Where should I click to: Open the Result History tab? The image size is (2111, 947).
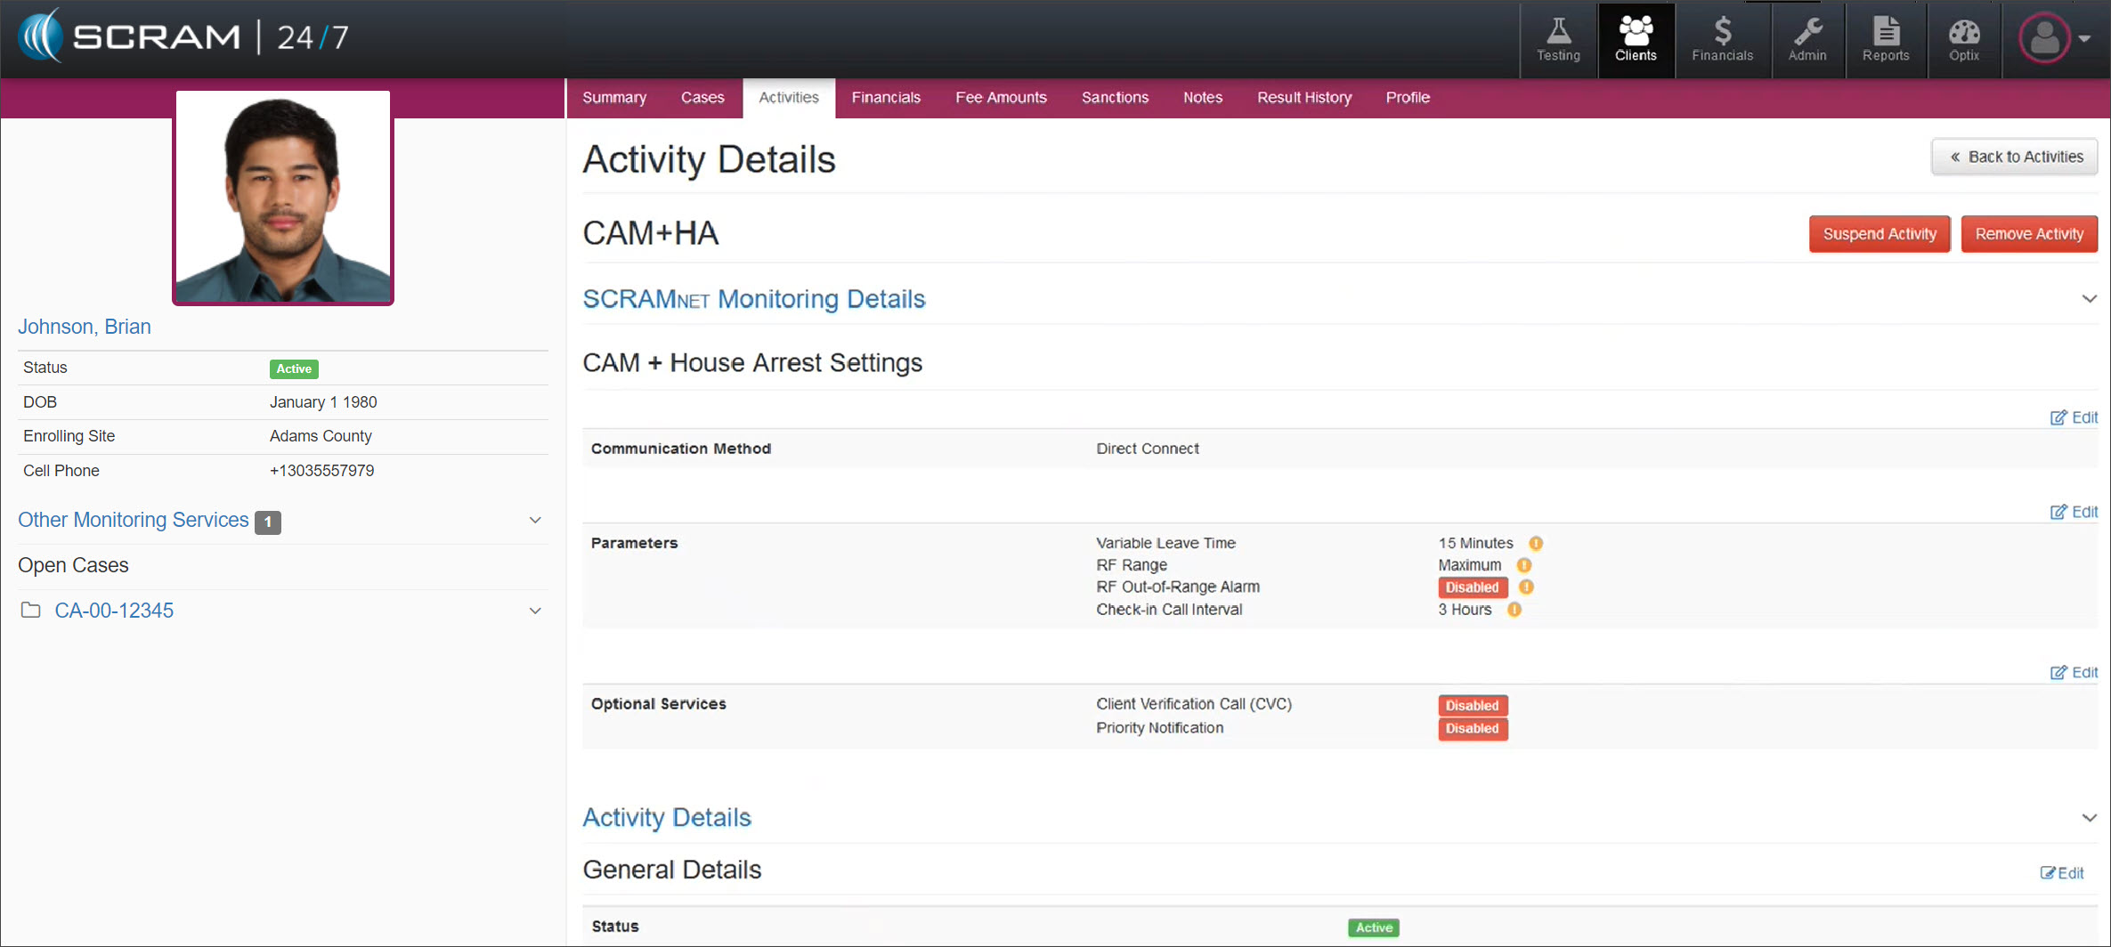pos(1303,98)
